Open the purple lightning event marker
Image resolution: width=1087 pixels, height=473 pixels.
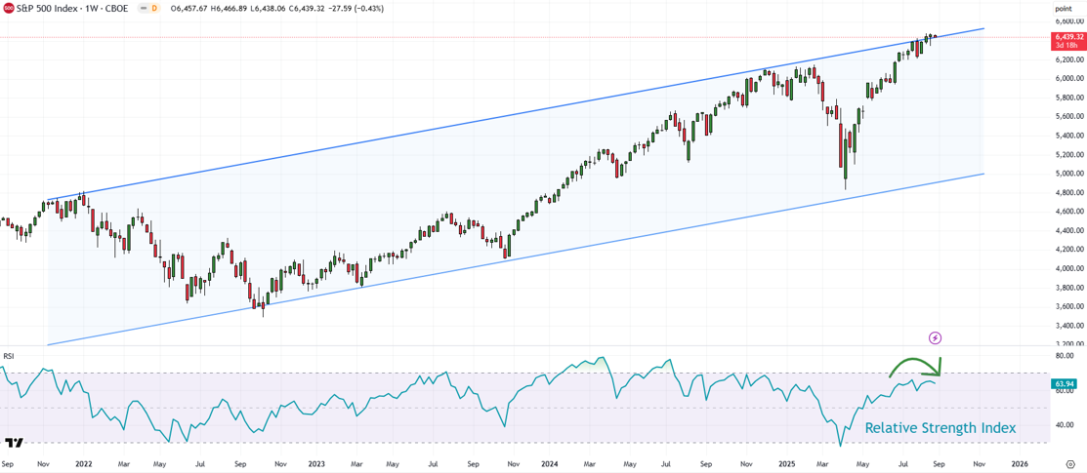pyautogui.click(x=936, y=338)
